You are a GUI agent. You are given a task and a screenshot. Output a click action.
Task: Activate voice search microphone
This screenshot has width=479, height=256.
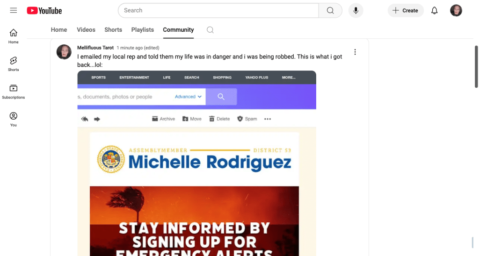pos(356,10)
